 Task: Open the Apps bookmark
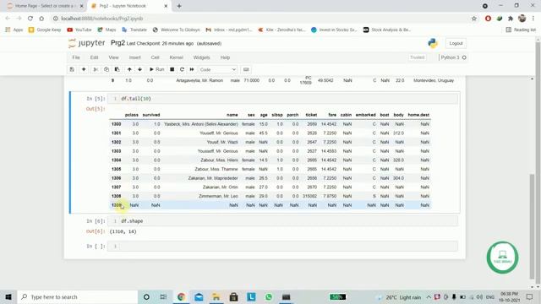point(14,30)
